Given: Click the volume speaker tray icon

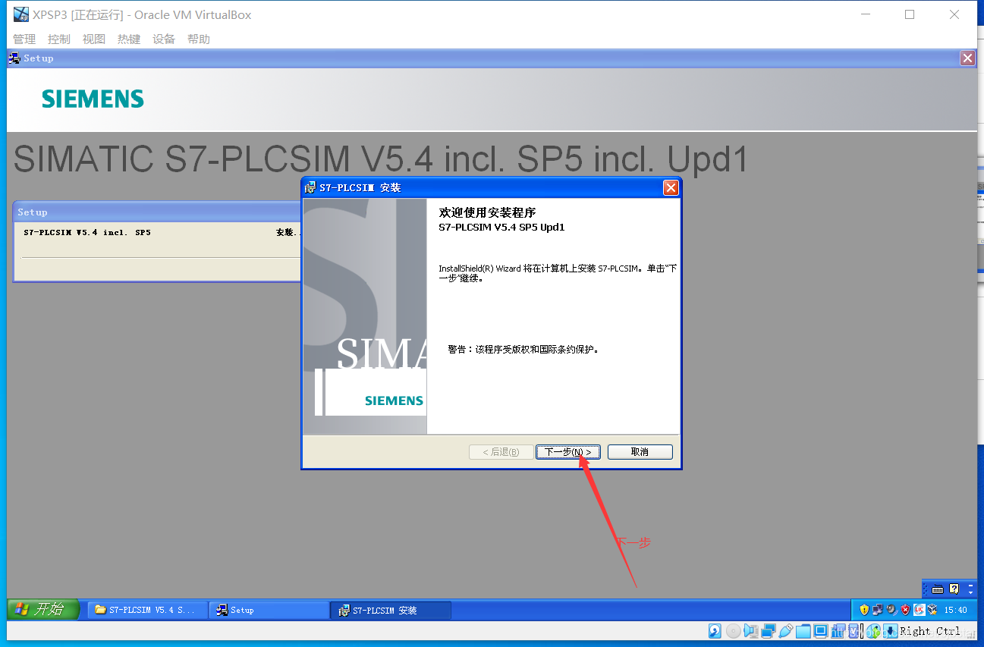Looking at the screenshot, I should (x=892, y=610).
